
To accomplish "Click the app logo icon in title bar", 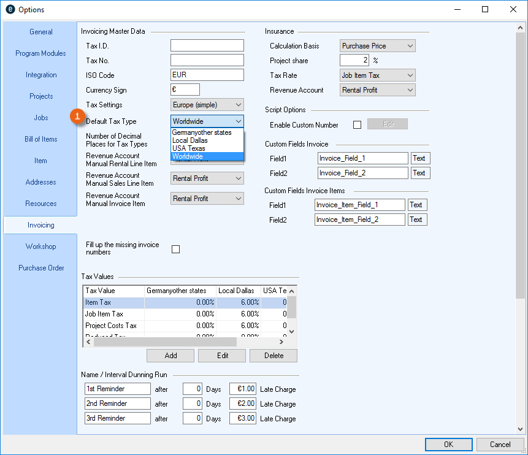I will 10,10.
